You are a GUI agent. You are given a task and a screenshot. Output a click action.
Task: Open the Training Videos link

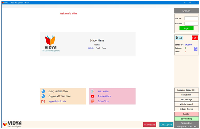click(x=104, y=96)
